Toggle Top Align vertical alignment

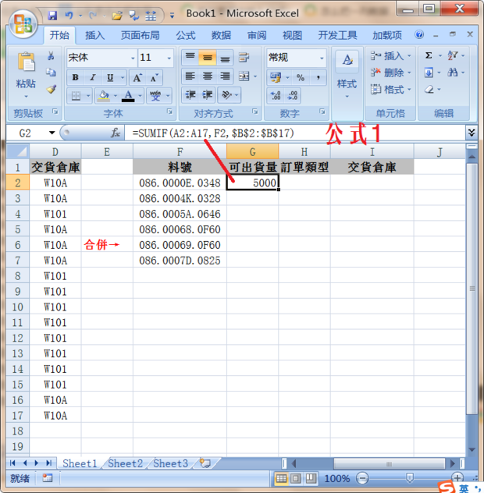click(190, 58)
